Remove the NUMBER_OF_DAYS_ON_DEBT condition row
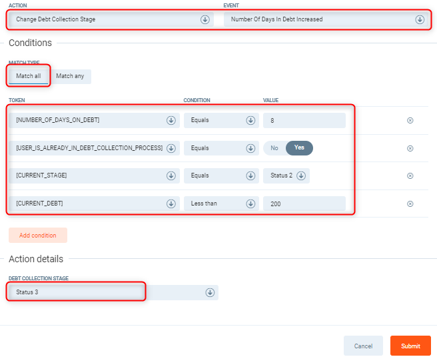Screen dimensions: 437x363 coord(410,121)
